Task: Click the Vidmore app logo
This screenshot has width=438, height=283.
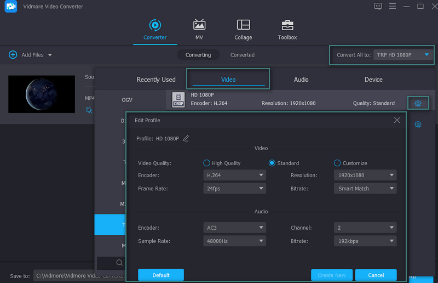Action: point(11,6)
